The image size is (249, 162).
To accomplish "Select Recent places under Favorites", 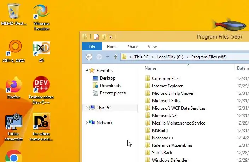I will pos(113,93).
